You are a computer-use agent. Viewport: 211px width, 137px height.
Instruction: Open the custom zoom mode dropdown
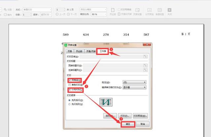pos(93,10)
